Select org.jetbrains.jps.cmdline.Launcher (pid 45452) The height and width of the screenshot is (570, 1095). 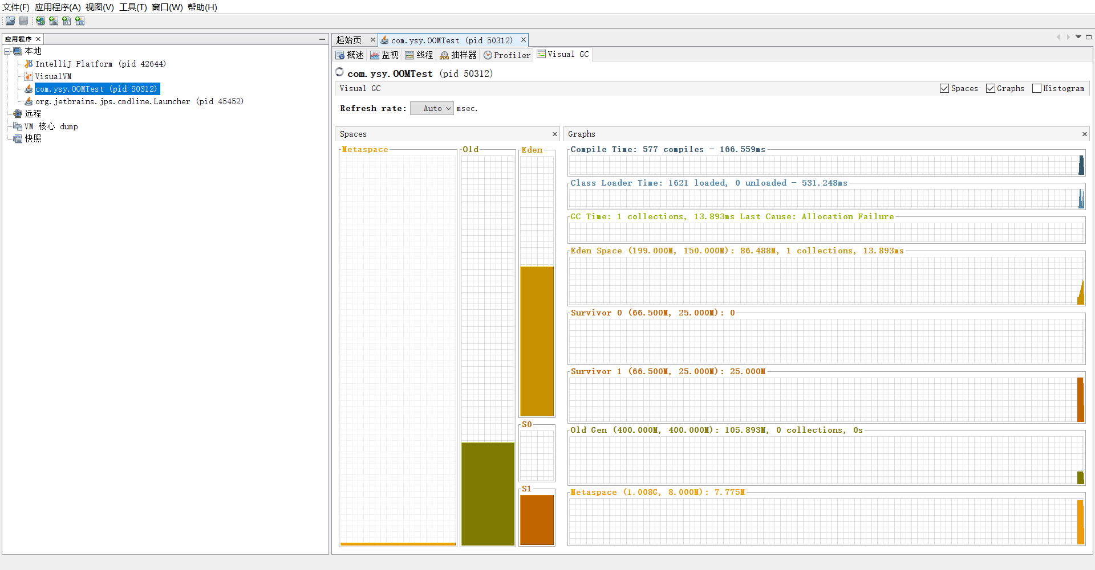click(x=139, y=101)
